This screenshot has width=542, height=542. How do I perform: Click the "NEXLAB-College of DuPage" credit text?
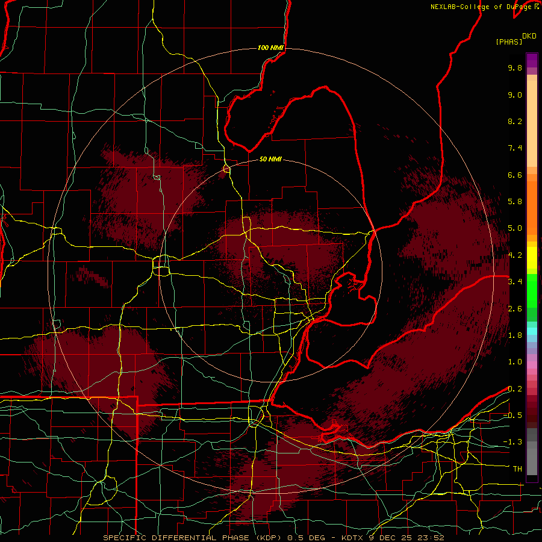pyautogui.click(x=482, y=7)
